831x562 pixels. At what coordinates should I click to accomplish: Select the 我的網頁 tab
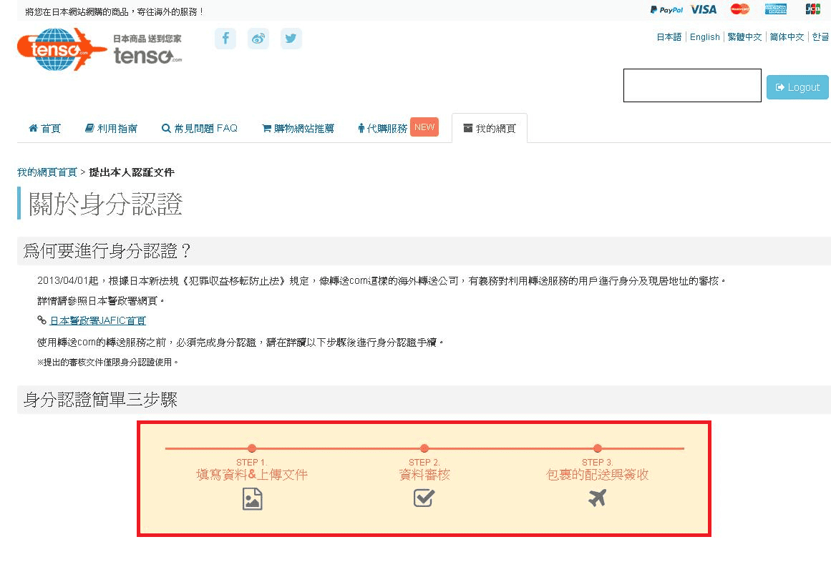(490, 129)
